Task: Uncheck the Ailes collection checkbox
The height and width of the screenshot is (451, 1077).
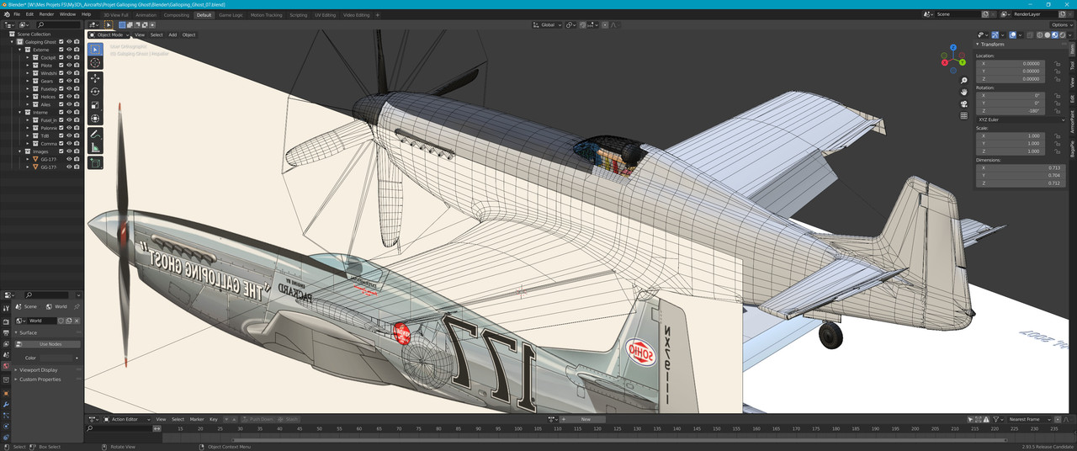Action: 61,104
